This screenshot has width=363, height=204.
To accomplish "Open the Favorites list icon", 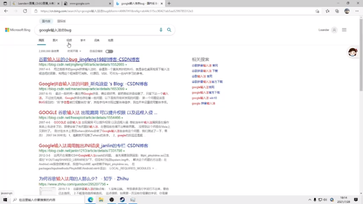I will [x=327, y=11].
